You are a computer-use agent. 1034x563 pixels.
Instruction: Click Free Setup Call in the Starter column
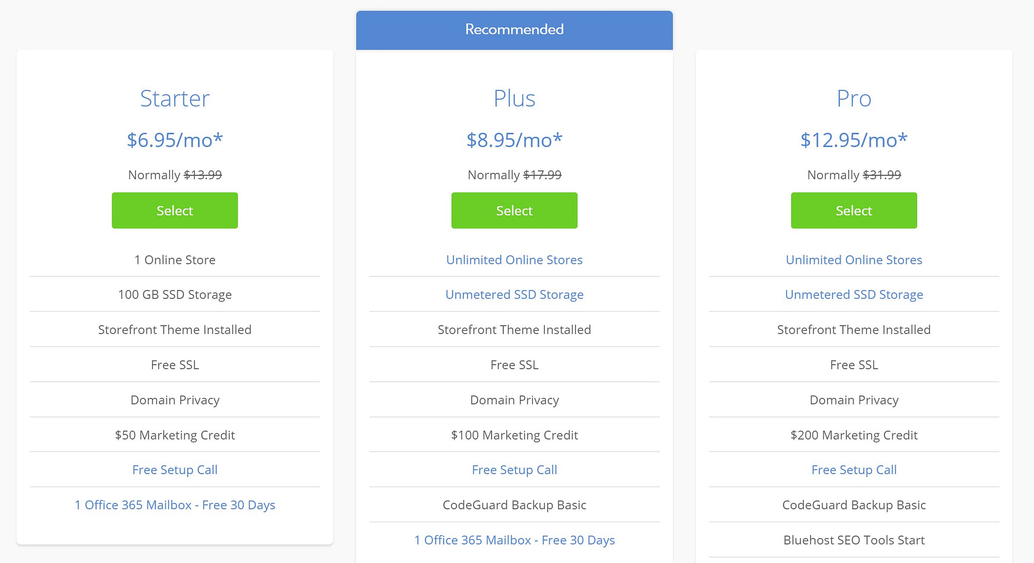(175, 470)
